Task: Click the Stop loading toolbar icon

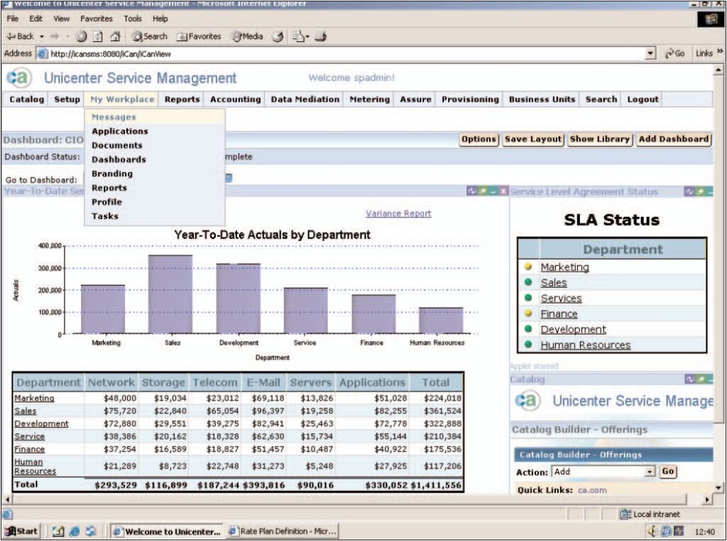Action: coord(81,36)
